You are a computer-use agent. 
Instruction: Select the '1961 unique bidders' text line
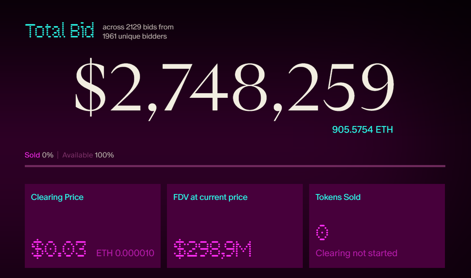(135, 37)
